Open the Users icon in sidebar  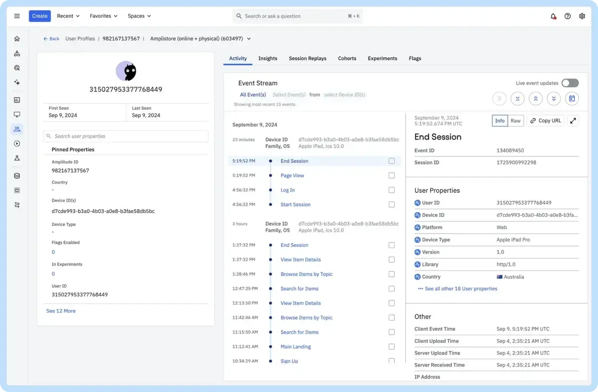17,130
